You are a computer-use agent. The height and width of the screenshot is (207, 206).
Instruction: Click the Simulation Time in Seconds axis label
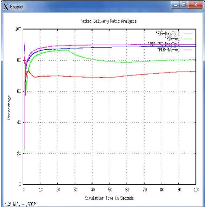110,198
